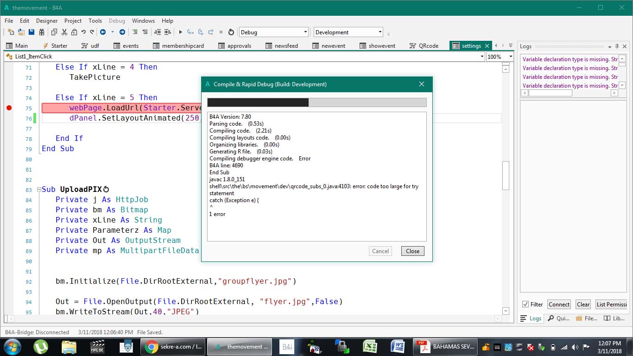Open the 100% zoom level dropdown
This screenshot has height=356, width=633.
(x=511, y=57)
